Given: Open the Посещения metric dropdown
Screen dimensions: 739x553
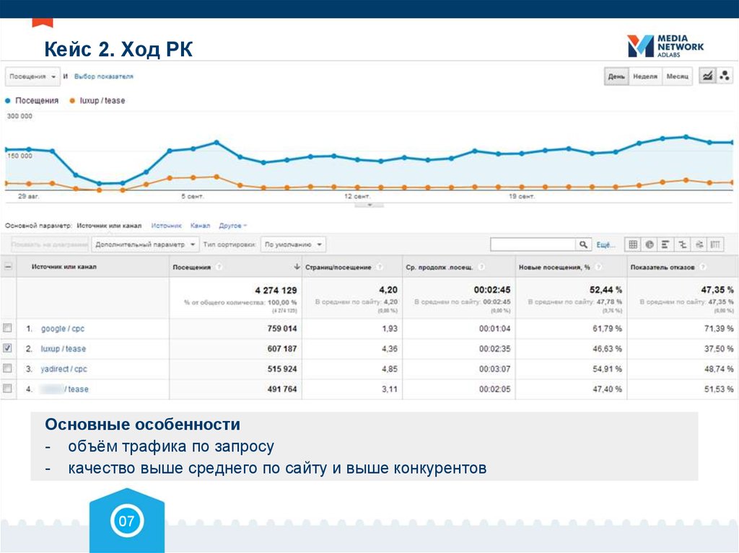Looking at the screenshot, I should coord(32,76).
